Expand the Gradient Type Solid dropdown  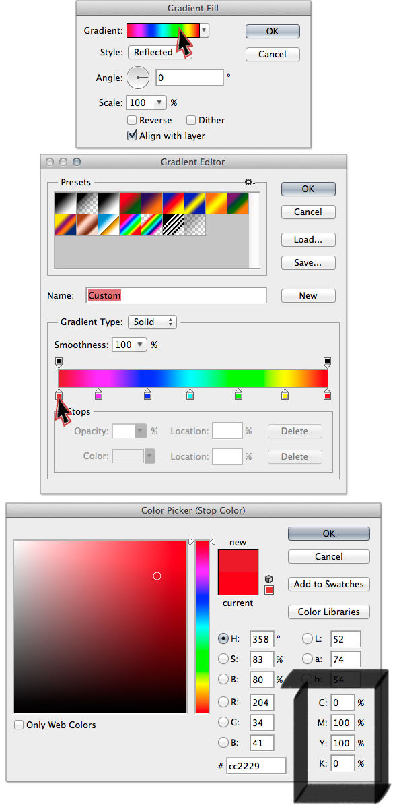click(x=152, y=322)
